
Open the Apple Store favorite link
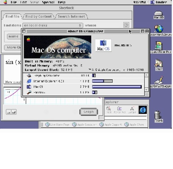click(x=134, y=125)
